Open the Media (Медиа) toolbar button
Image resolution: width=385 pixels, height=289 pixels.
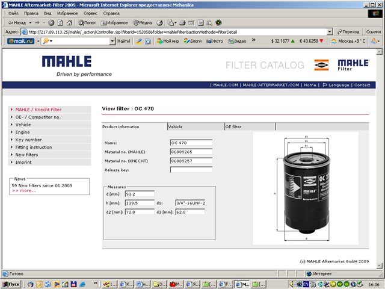[143, 23]
